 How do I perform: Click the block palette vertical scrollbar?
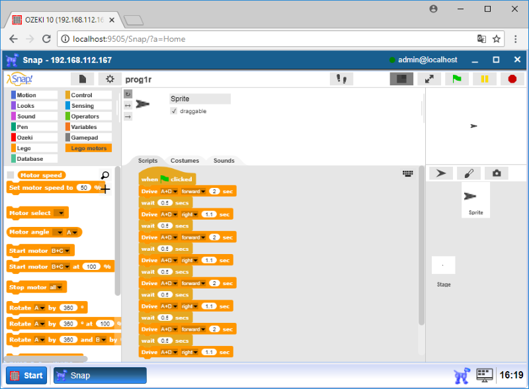click(118, 231)
